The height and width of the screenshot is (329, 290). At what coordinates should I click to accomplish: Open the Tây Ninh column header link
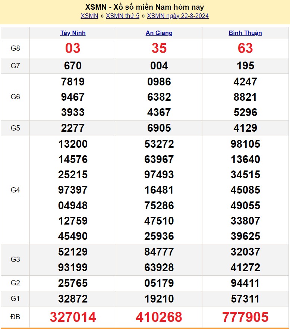pos(73,33)
